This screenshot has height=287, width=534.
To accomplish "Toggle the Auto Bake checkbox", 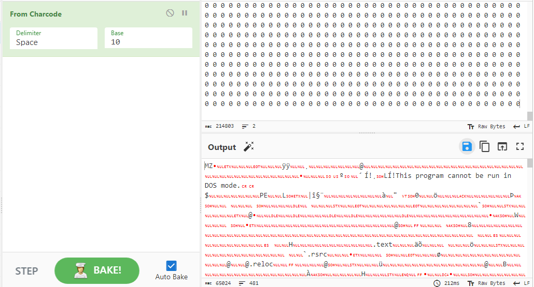I will click(x=172, y=266).
